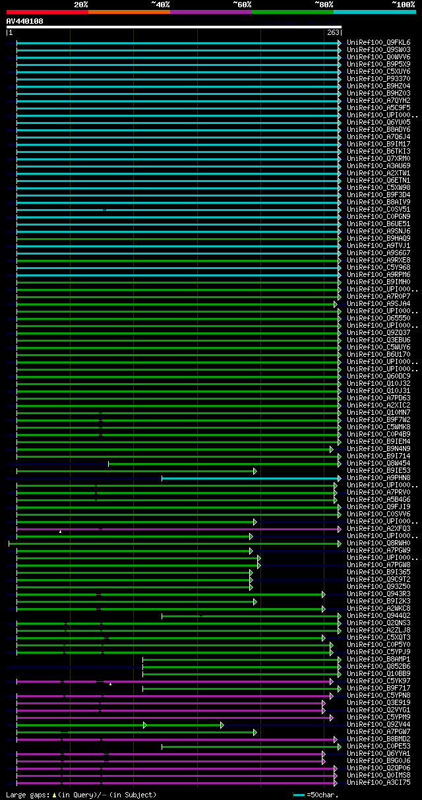Click hit label UniRef100_B9N4N9
422x800 pixels.
click(379, 448)
